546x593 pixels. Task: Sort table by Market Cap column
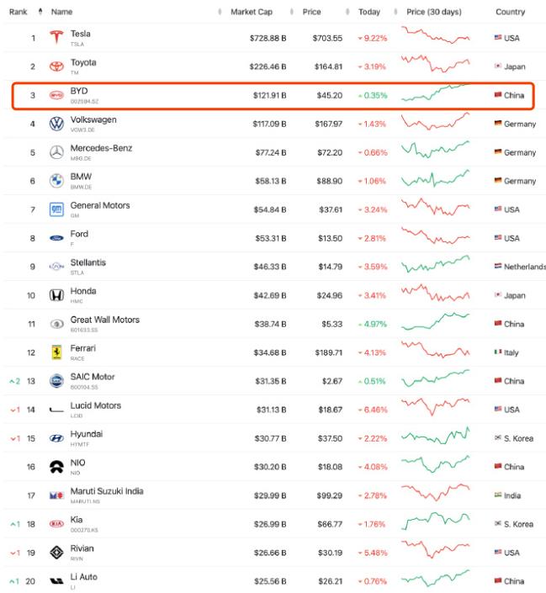(252, 12)
